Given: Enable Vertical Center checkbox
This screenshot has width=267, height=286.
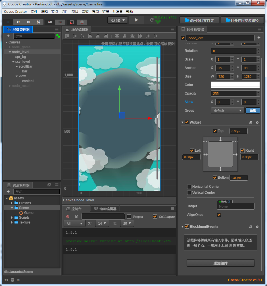Looking at the screenshot, I should pyautogui.click(x=189, y=193).
